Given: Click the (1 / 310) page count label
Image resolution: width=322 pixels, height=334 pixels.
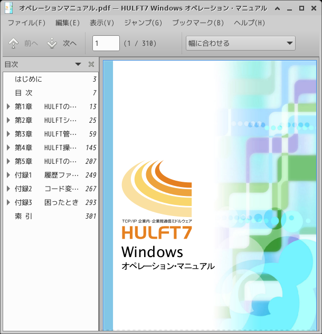Looking at the screenshot, I should tap(140, 43).
